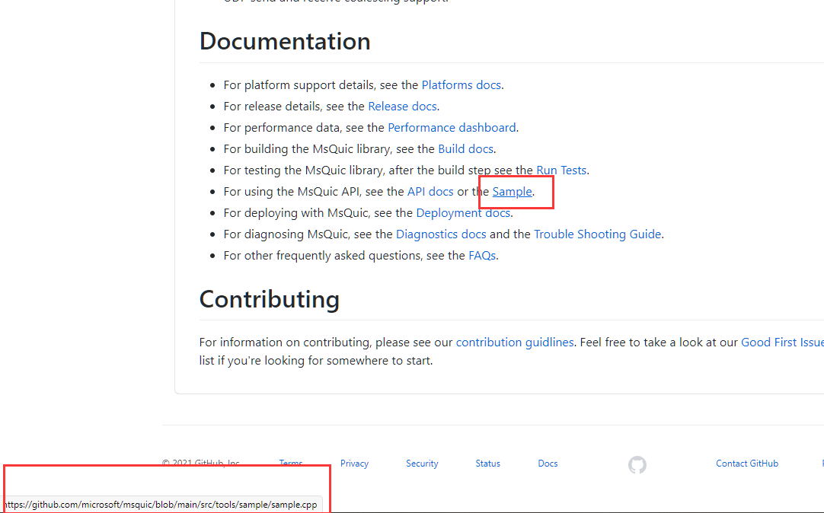View the Performance dashboard

pos(452,127)
